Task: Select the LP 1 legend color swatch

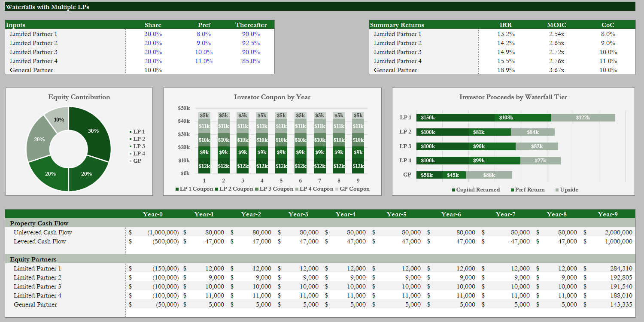Action: point(131,132)
